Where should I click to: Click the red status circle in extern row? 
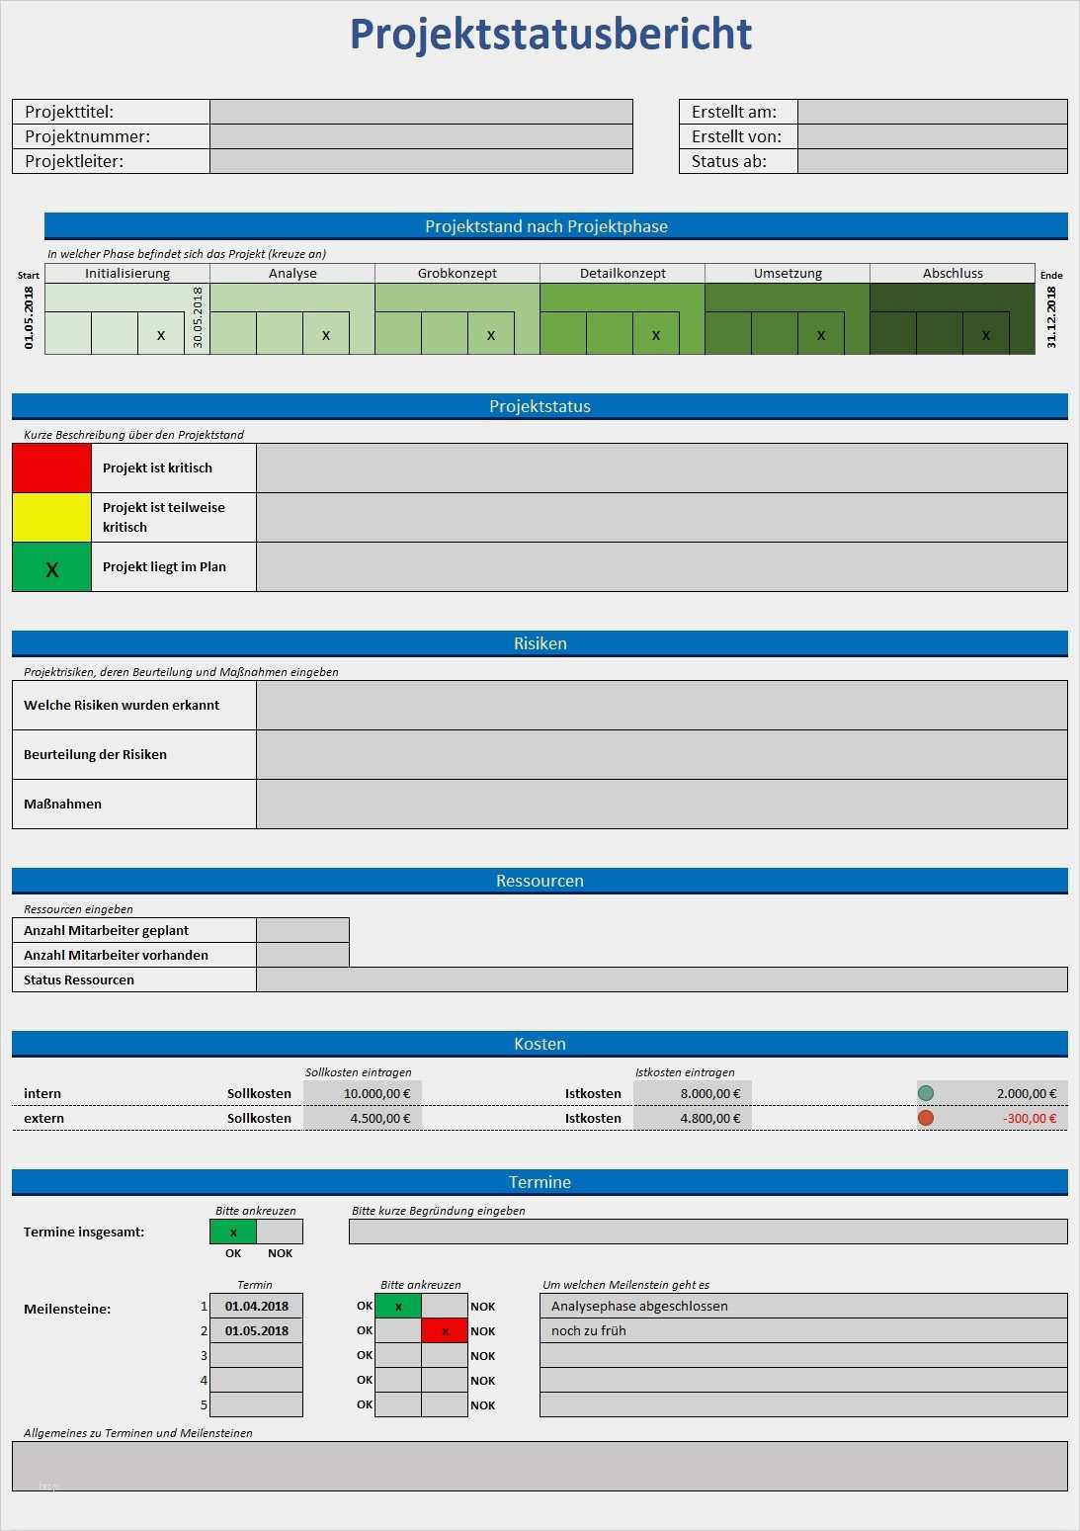pos(926,1118)
